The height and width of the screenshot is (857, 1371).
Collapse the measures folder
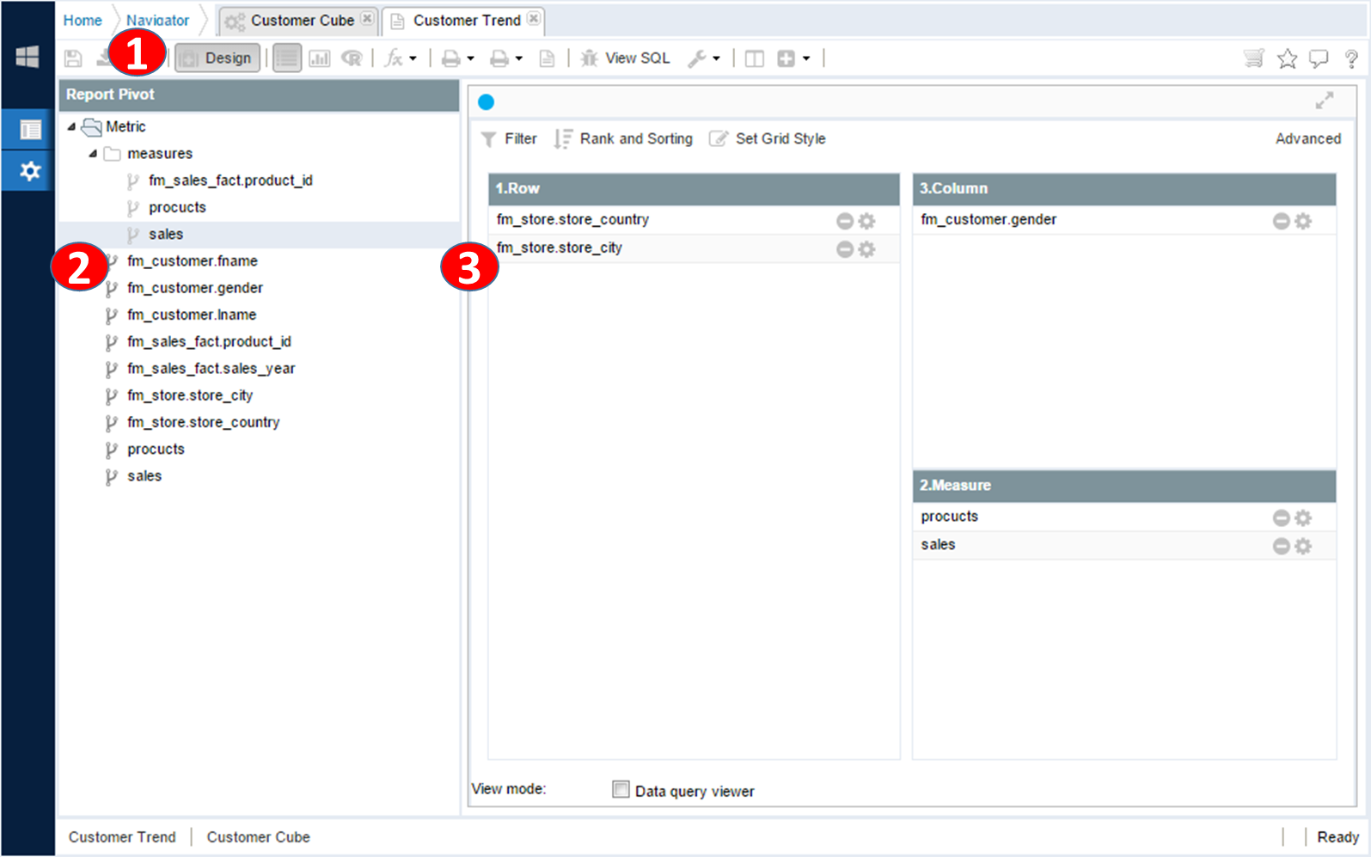(x=93, y=154)
